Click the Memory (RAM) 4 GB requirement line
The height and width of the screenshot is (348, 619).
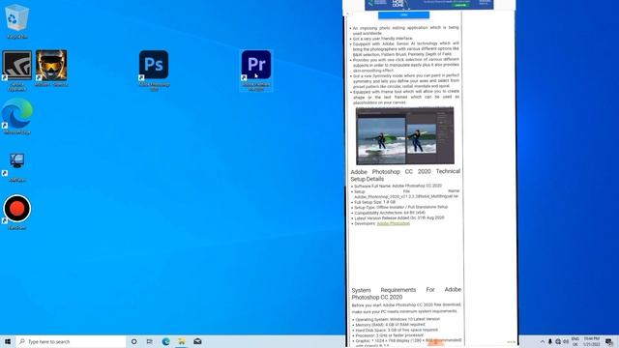(x=390, y=325)
